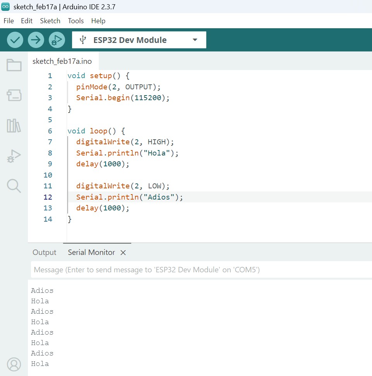Open the Search sidebar panel
The width and height of the screenshot is (372, 376).
coord(14,186)
